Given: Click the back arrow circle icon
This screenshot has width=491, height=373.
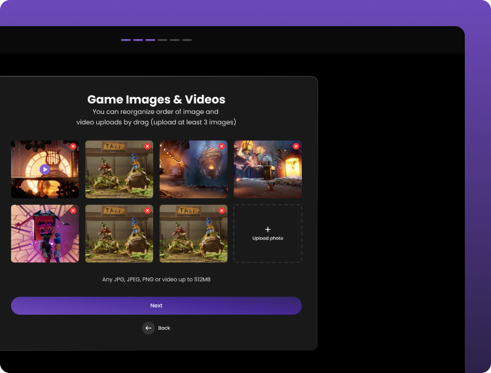Looking at the screenshot, I should (x=149, y=328).
